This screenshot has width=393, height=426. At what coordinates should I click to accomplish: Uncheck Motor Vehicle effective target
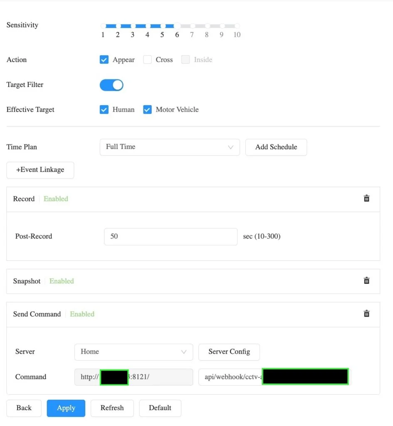point(147,110)
